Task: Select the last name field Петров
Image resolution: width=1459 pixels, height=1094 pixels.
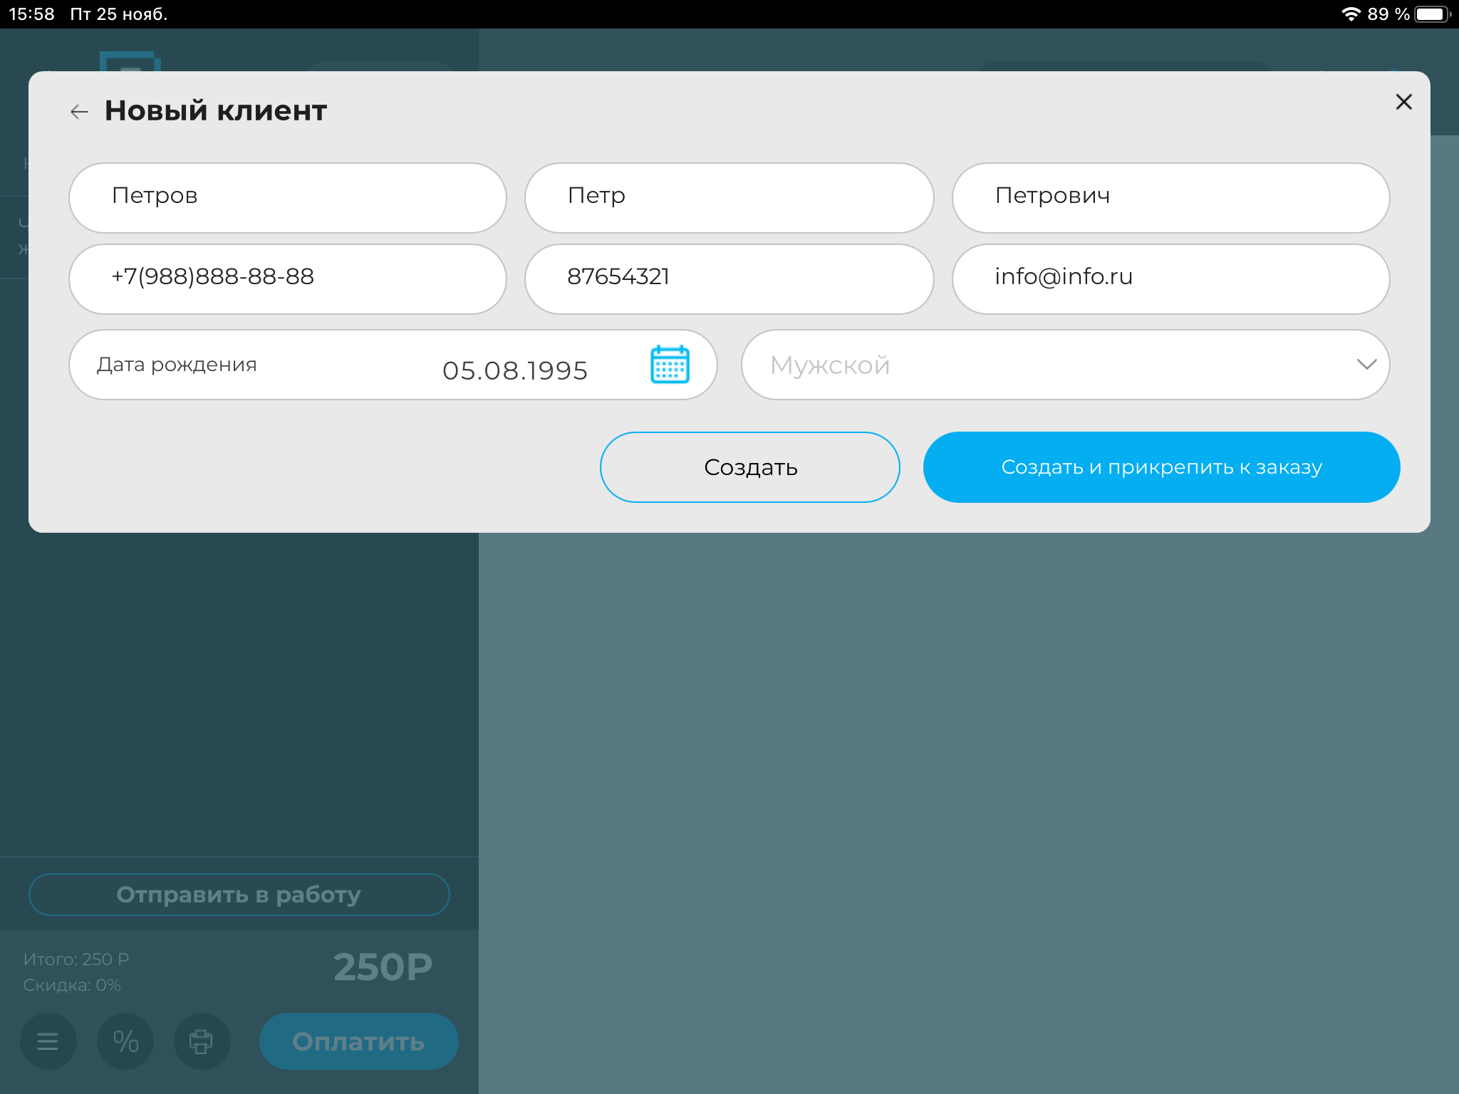Action: point(288,197)
